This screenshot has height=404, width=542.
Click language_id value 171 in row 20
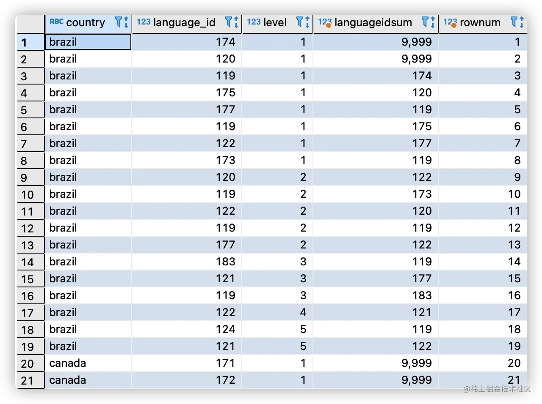pos(187,363)
